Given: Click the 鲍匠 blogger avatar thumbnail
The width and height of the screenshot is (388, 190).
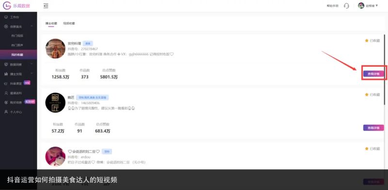Looking at the screenshot, I should click(x=55, y=102).
